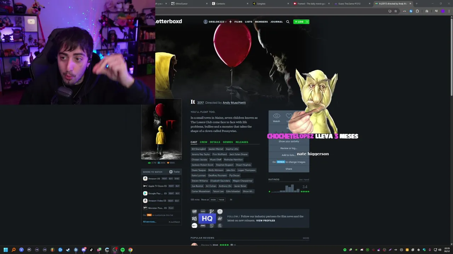Switch to the CREW tab
The width and height of the screenshot is (453, 254).
click(x=203, y=142)
